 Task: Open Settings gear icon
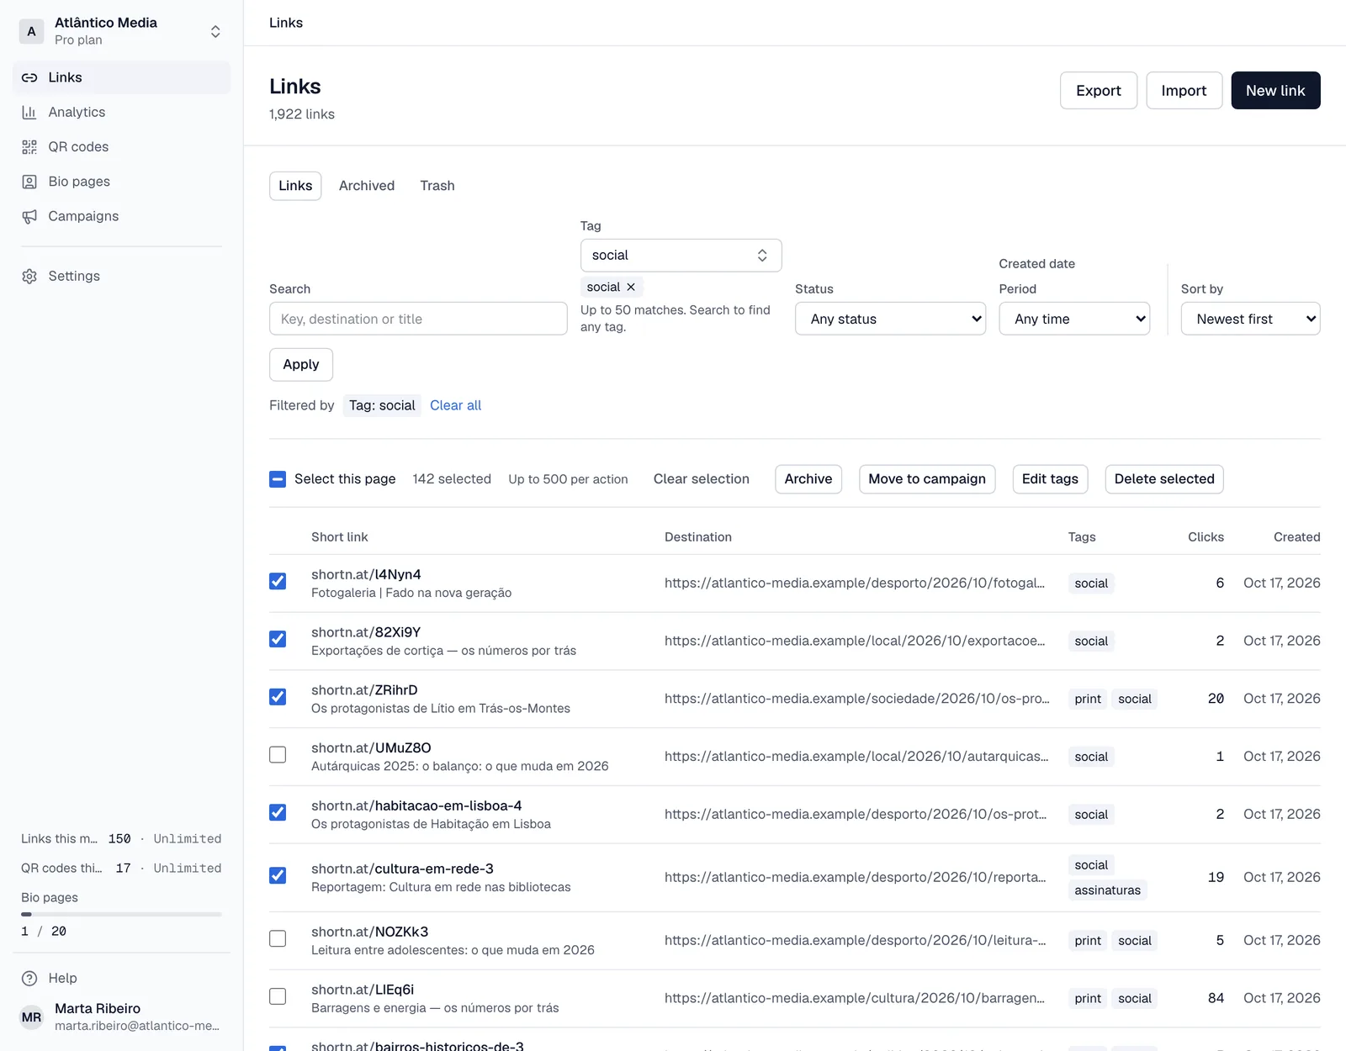click(x=29, y=276)
